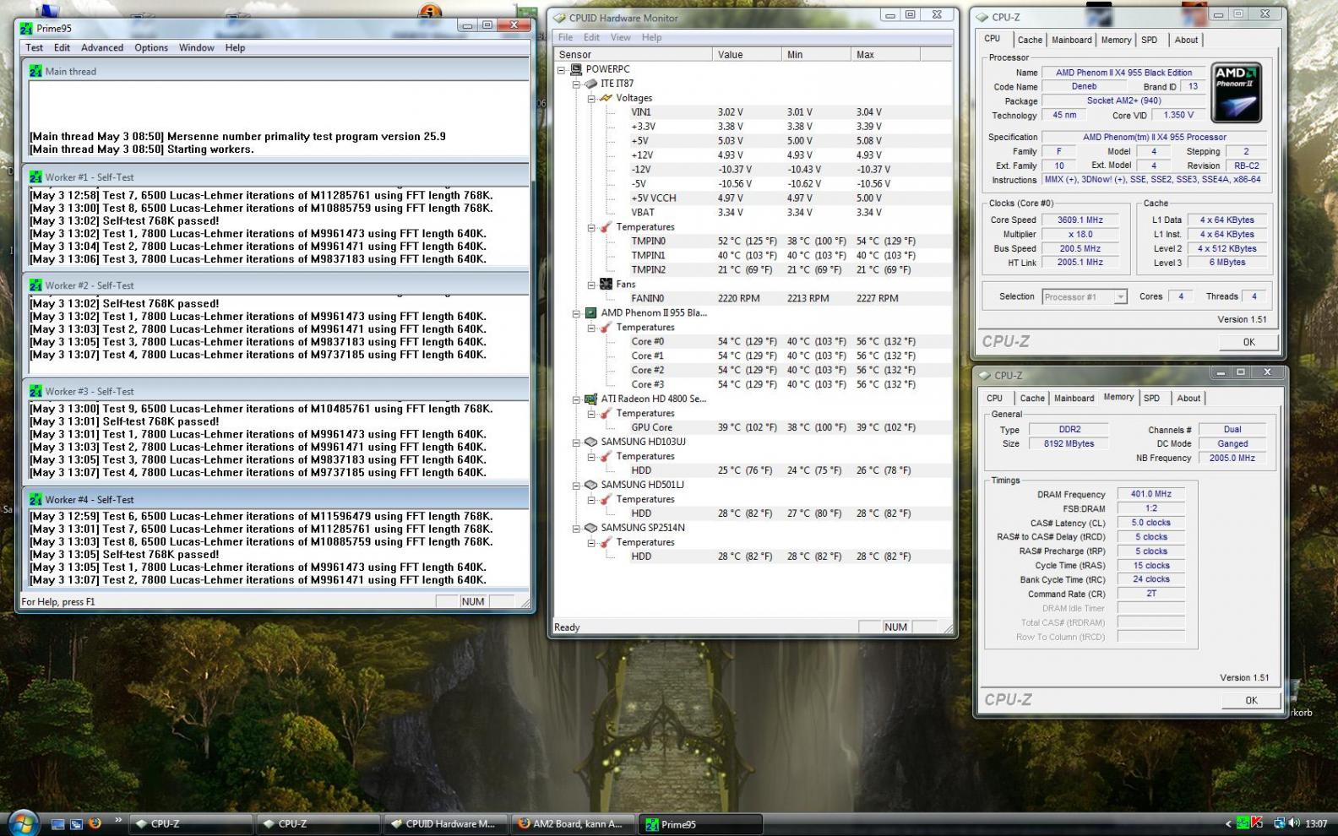
Task: Open the Test menu in Prime95
Action: pos(34,48)
